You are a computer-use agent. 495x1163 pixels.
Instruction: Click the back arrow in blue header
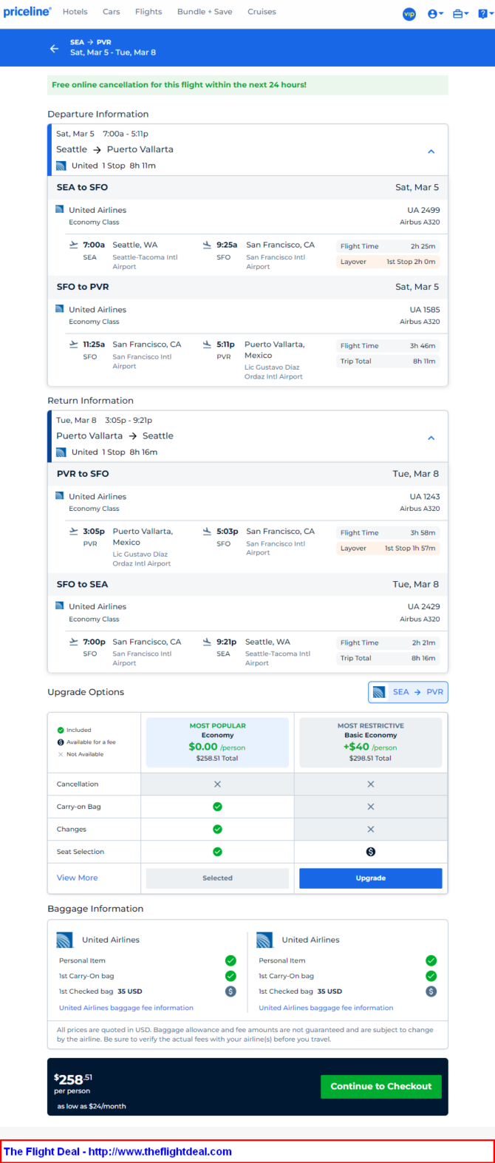pos(54,48)
